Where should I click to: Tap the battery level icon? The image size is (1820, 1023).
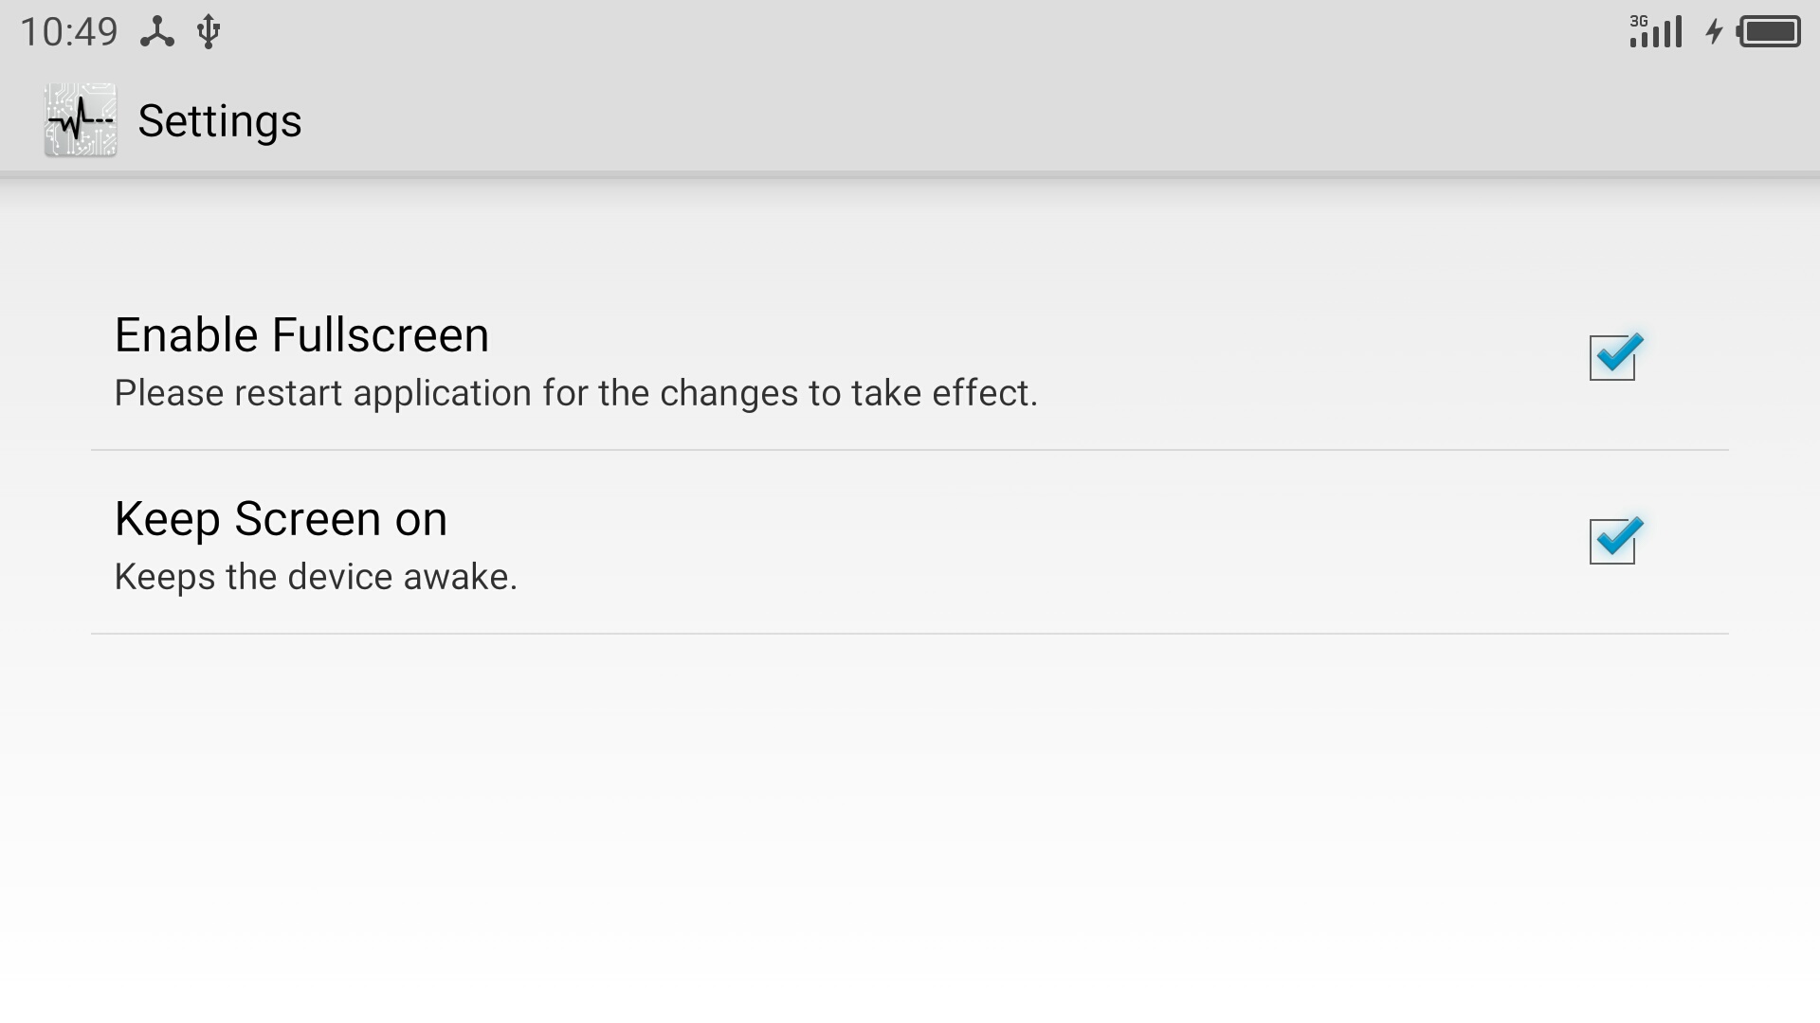(1769, 31)
